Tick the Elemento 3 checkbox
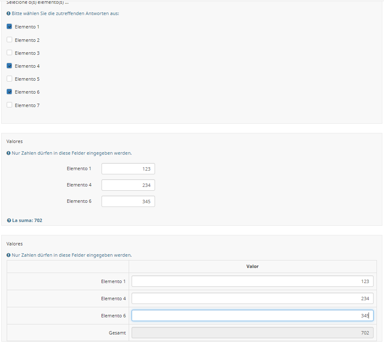 point(10,53)
